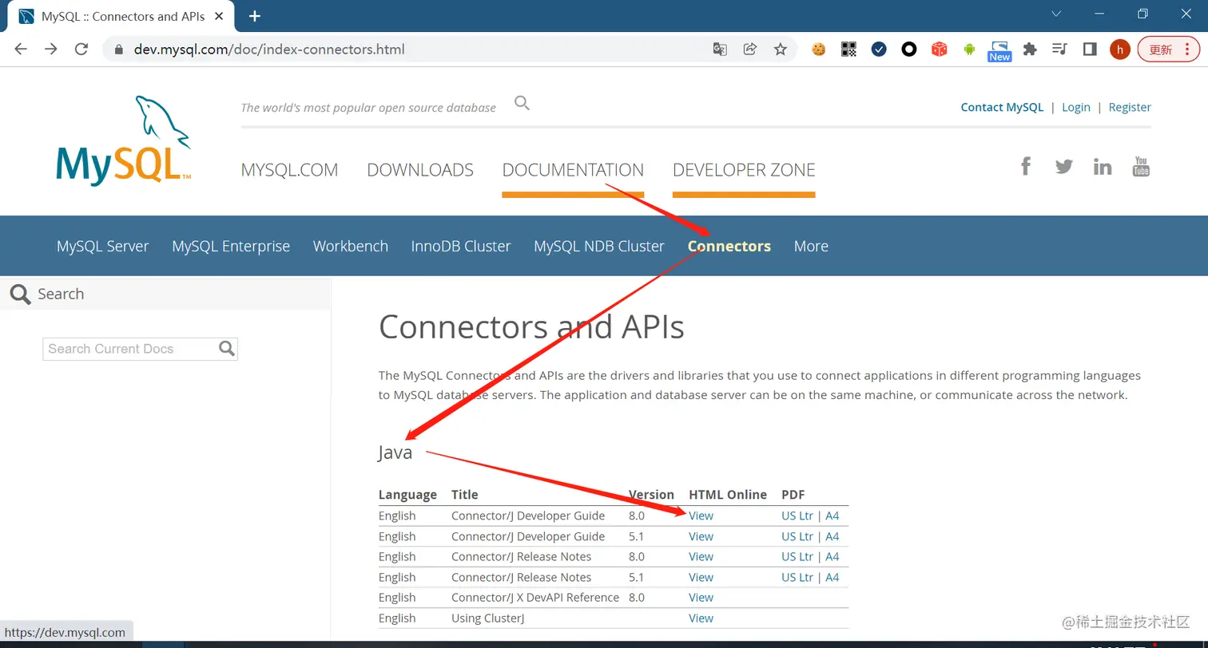Screen dimensions: 1208x648
Task: Go to the DOWNLOADS section
Action: [x=420, y=170]
